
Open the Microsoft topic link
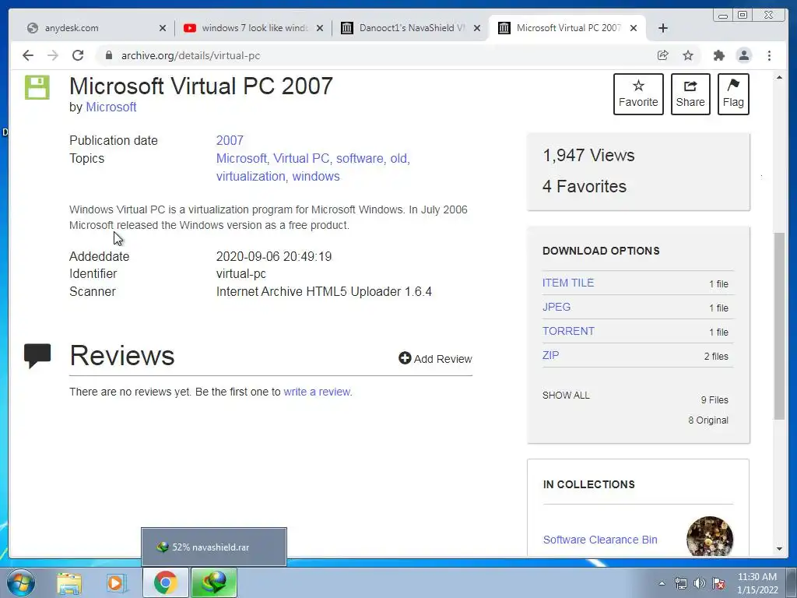[x=241, y=158]
